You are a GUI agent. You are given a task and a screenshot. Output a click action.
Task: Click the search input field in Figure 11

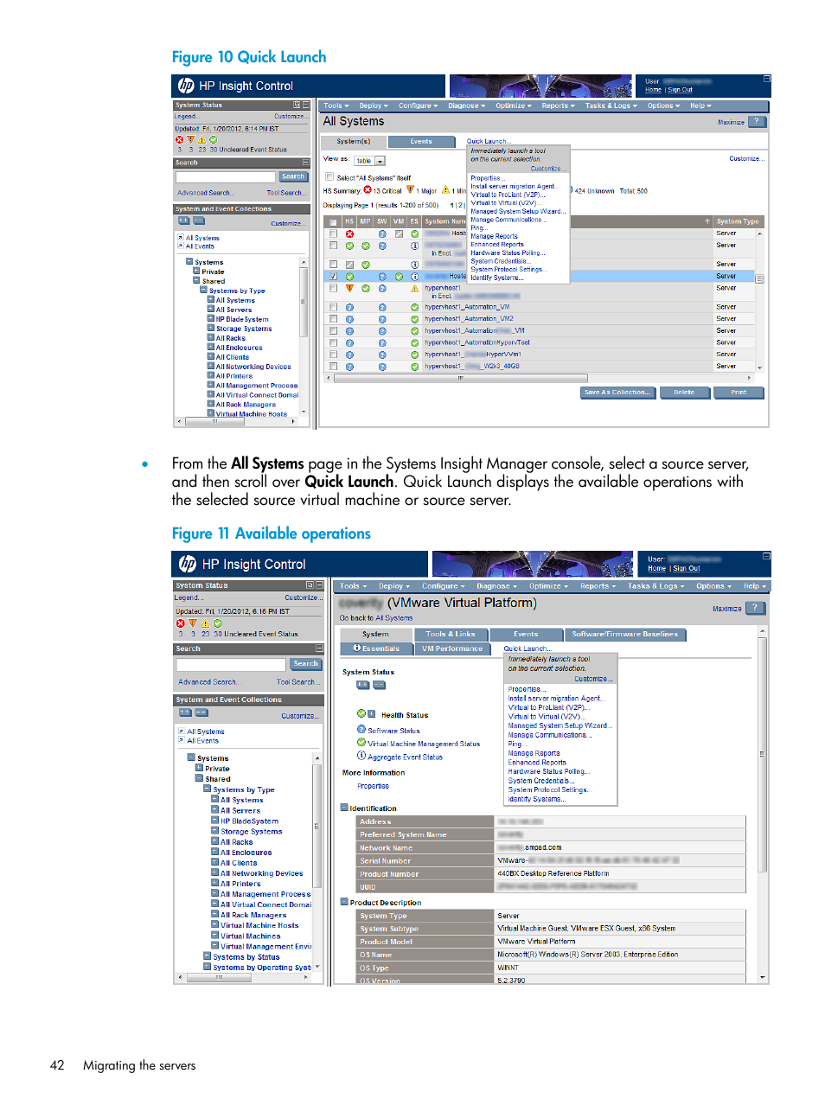click(x=231, y=664)
